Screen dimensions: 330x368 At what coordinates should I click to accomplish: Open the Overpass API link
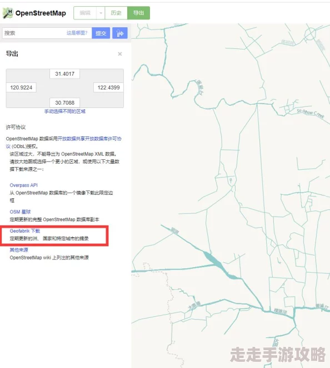coord(24,185)
